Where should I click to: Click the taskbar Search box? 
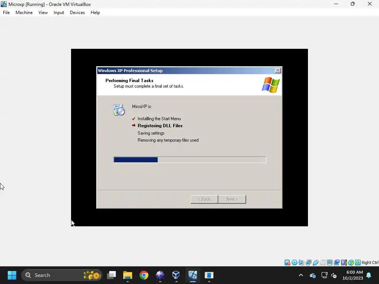point(62,275)
